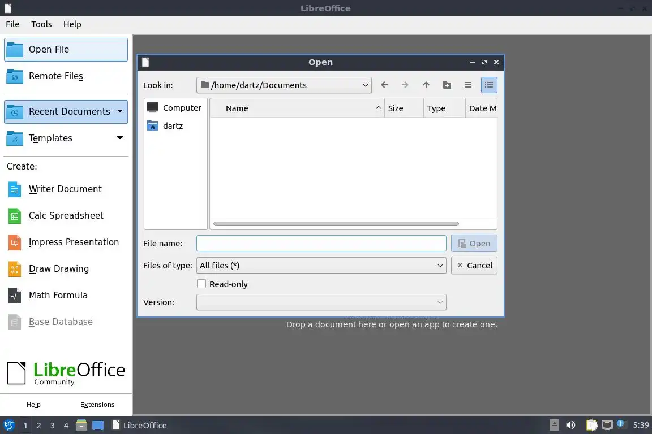Viewport: 652px width, 434px height.
Task: Open the File menu
Action: pos(12,24)
